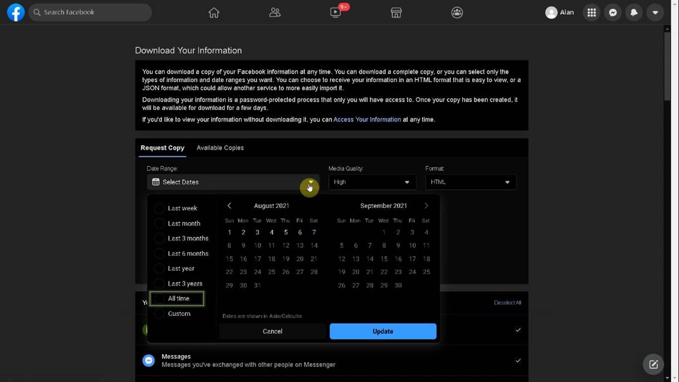Open the Access Your Information link

pos(367,119)
